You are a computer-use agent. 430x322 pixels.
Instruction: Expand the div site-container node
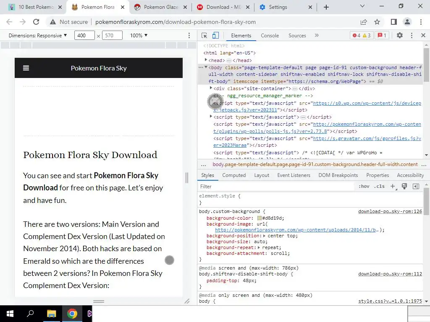click(211, 88)
